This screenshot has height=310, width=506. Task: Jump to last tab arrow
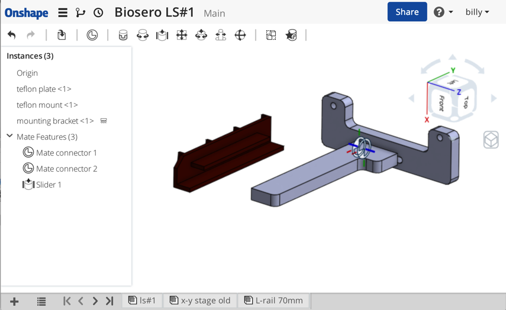[109, 301]
